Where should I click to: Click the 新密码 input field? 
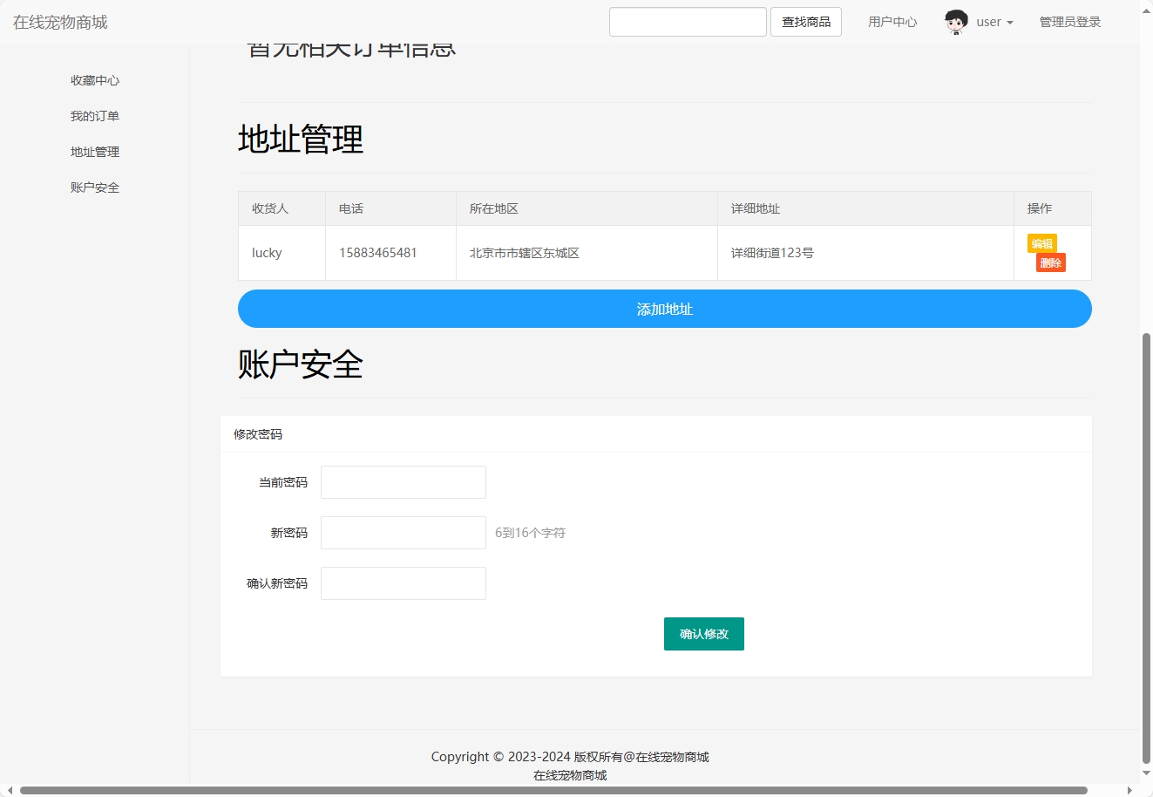tap(403, 532)
